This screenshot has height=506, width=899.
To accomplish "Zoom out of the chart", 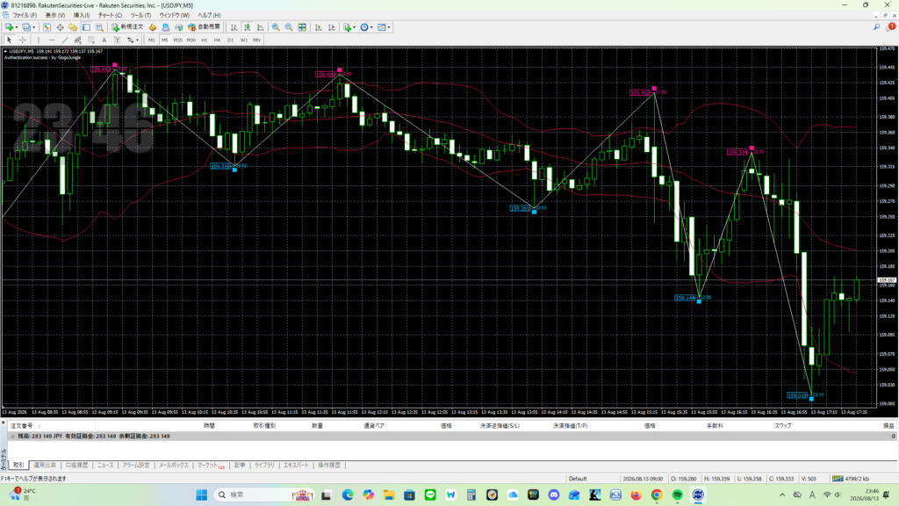I will click(289, 27).
